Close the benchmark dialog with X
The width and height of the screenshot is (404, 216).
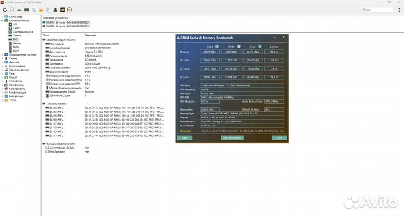coord(284,38)
